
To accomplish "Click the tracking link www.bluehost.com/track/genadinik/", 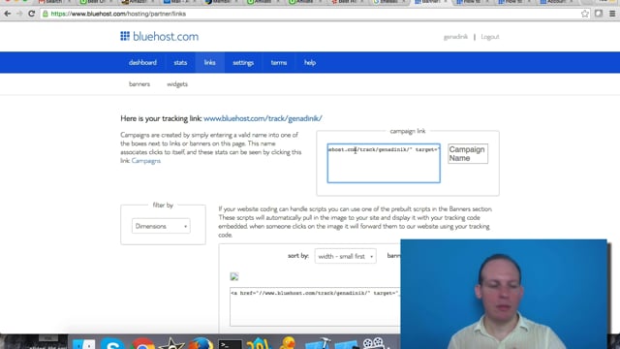I will point(263,118).
